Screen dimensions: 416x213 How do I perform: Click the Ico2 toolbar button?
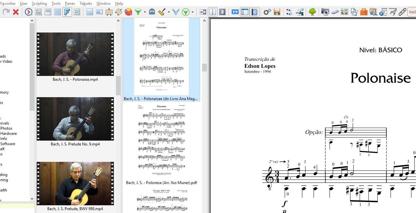coord(412,12)
